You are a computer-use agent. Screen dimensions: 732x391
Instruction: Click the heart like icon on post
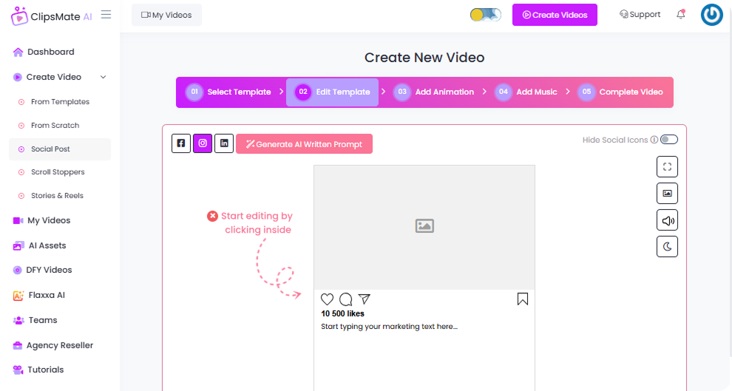(x=328, y=299)
